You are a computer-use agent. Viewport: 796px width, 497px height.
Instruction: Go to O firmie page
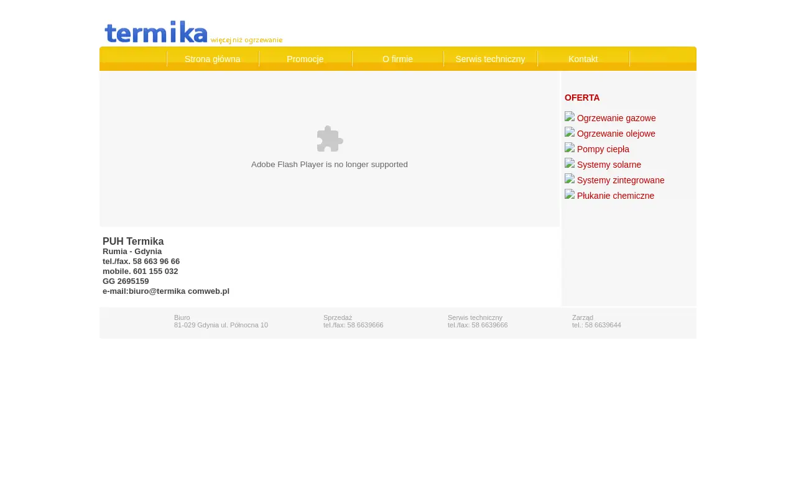coord(397,59)
